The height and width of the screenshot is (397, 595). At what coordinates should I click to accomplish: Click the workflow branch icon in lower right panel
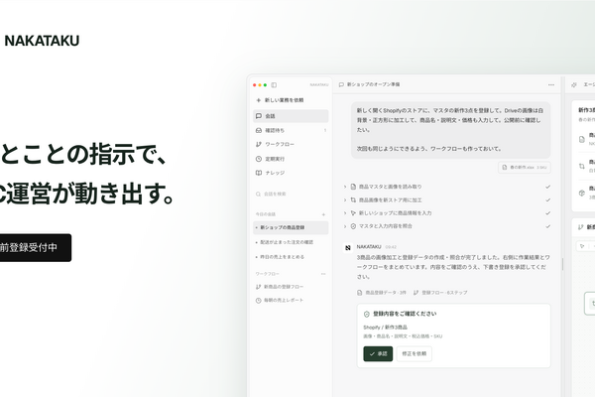(x=580, y=227)
